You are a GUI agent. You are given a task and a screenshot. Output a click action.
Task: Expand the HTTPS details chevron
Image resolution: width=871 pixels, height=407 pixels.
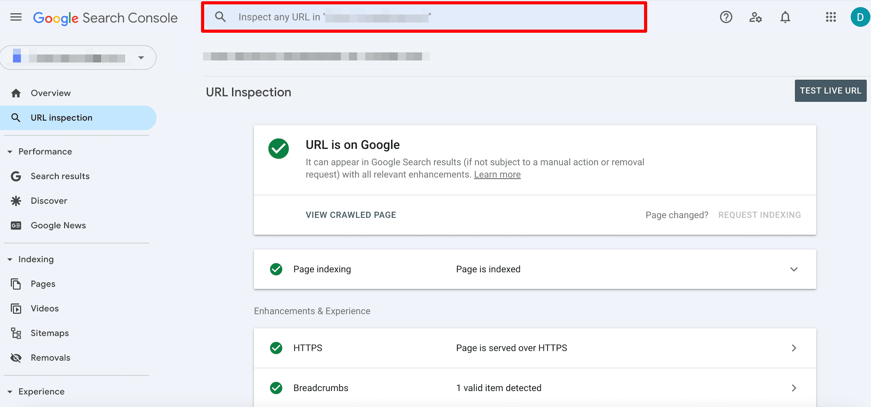[794, 348]
